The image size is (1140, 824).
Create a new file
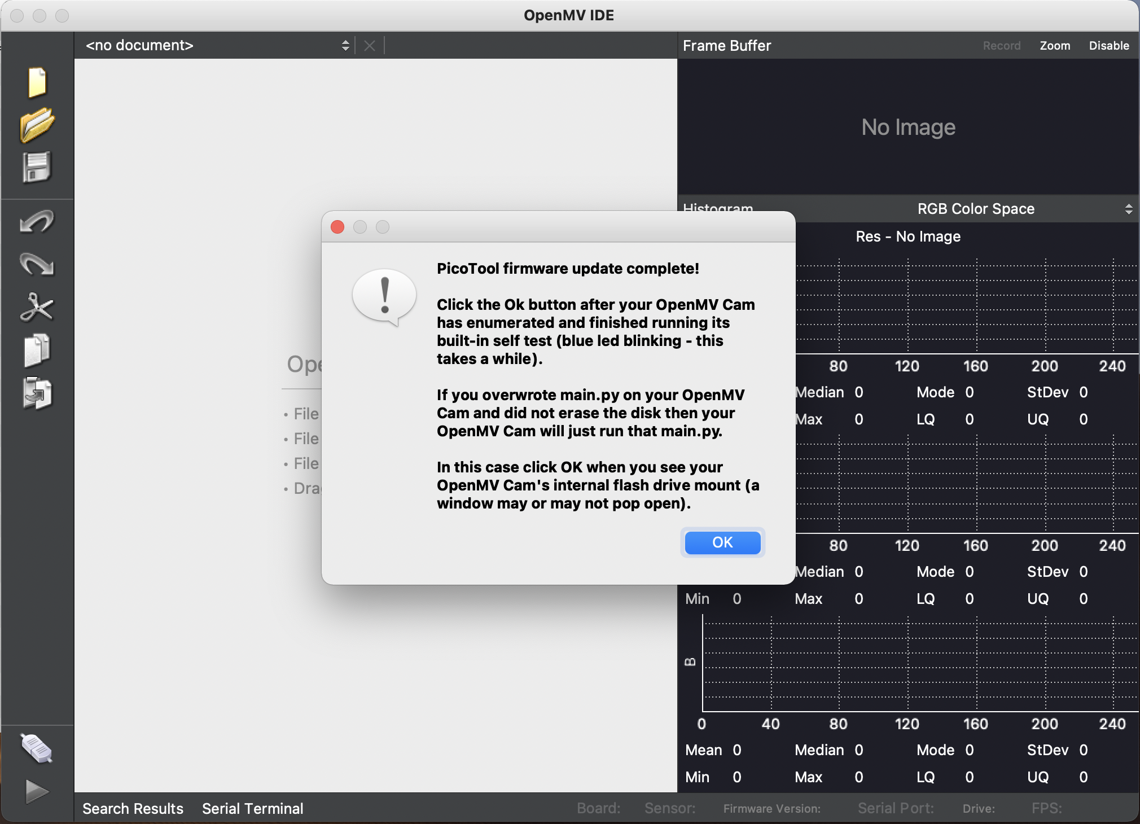coord(36,82)
